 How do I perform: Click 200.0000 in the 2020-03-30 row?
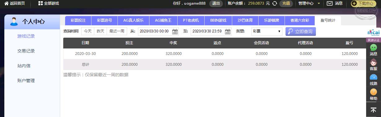[x=130, y=54]
